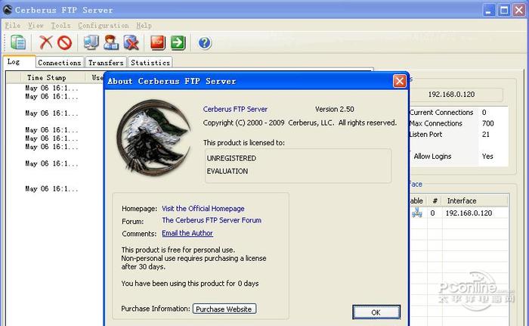Viewport: 529px width, 326px height.
Task: Click the Listen Port label
Action: [425, 135]
